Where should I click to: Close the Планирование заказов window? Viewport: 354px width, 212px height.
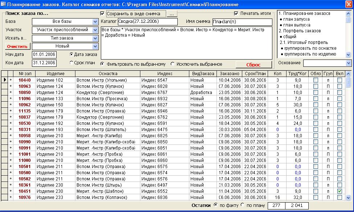tap(349, 4)
